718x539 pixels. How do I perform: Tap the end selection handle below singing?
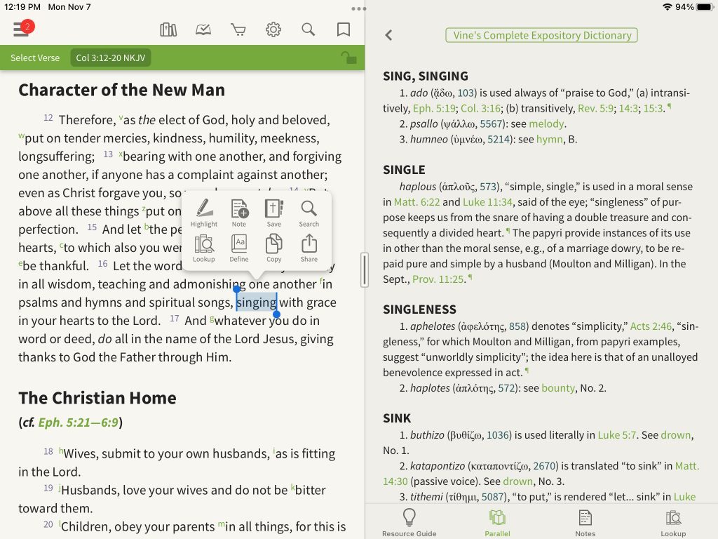pos(276,314)
